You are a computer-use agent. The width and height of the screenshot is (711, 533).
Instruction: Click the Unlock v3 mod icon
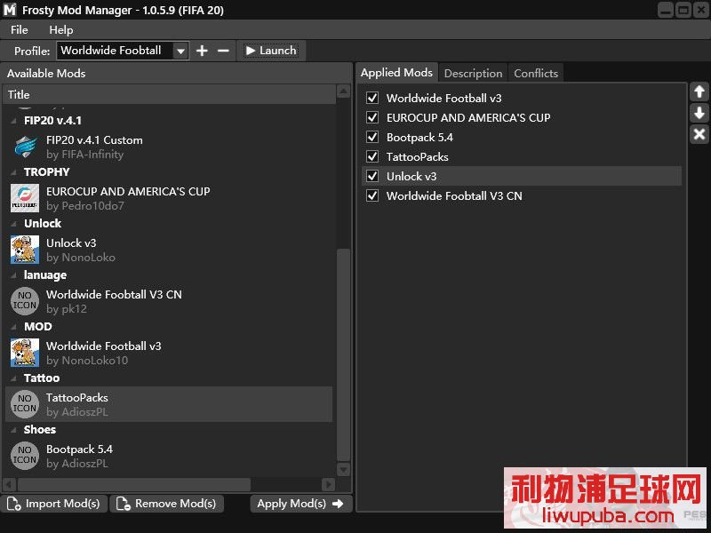pyautogui.click(x=25, y=250)
